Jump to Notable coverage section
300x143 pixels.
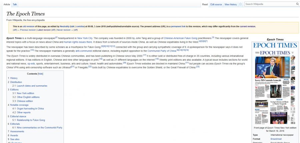click(19, 105)
